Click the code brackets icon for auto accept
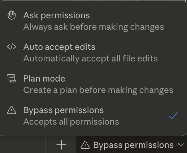This screenshot has width=187, height=153. [12, 47]
